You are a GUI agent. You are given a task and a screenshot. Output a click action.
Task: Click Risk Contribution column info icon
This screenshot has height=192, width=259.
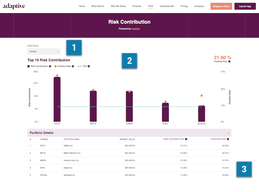click(186, 139)
